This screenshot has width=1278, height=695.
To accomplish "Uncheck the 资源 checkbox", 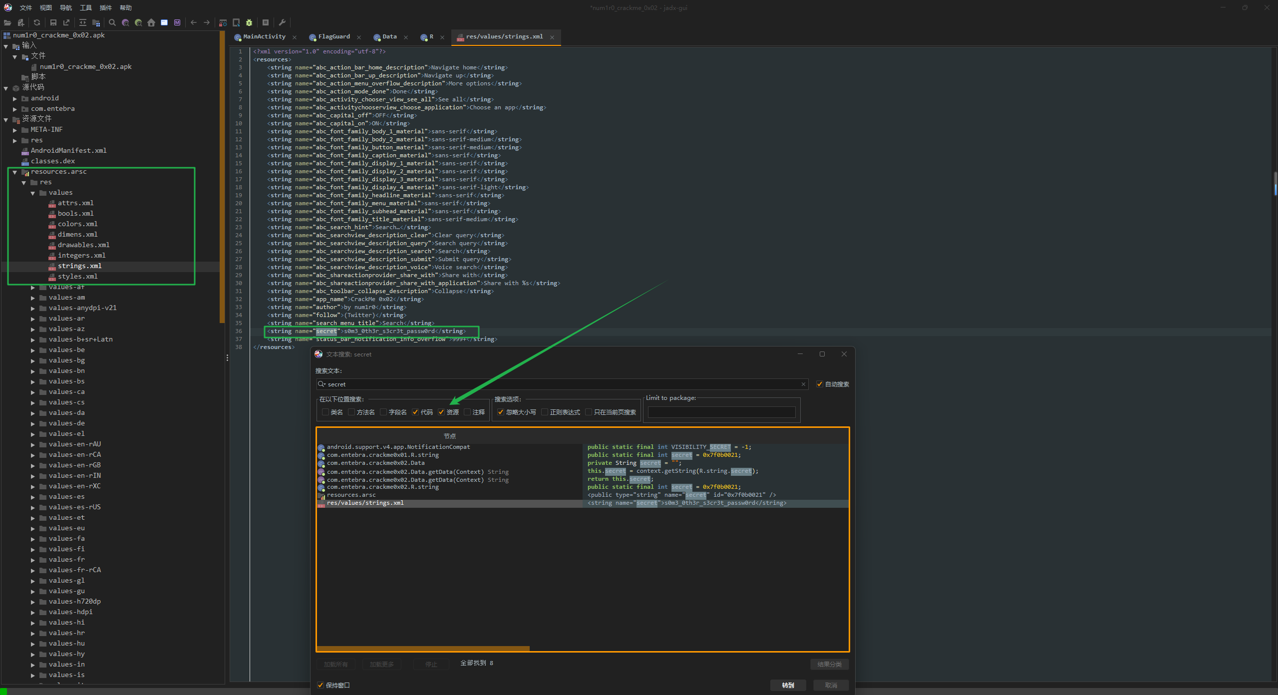I will [x=441, y=412].
